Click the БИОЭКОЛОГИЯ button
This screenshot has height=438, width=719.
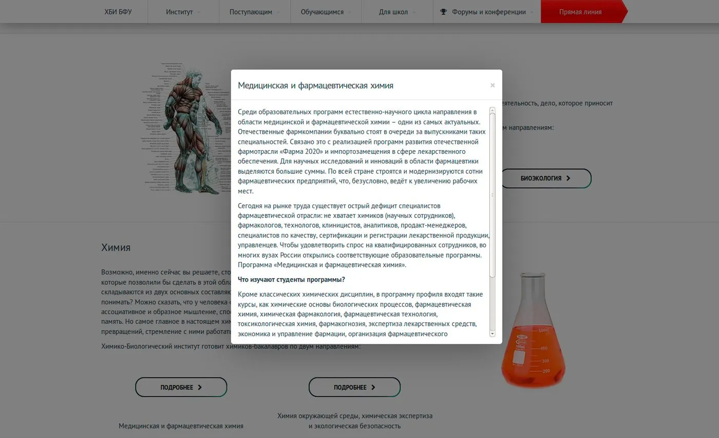click(x=546, y=178)
